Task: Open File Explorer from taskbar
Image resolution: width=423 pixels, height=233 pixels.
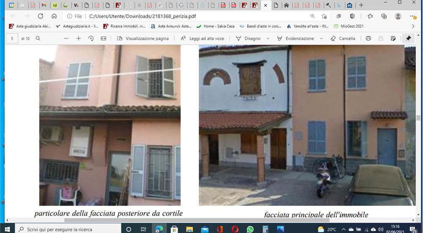Action: (x=190, y=229)
